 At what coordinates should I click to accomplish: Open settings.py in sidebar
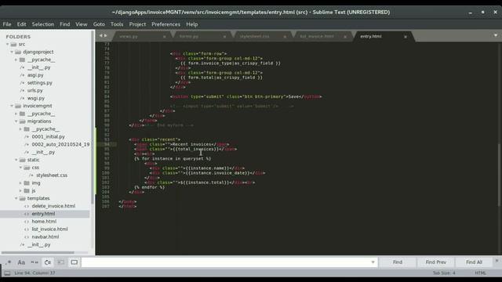40,83
